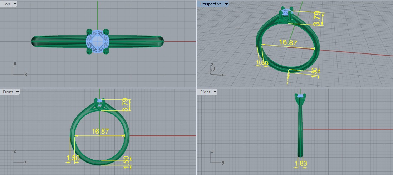Open the Perspective viewport dropdown arrow
Image resolution: width=393 pixels, height=175 pixels.
pos(226,4)
